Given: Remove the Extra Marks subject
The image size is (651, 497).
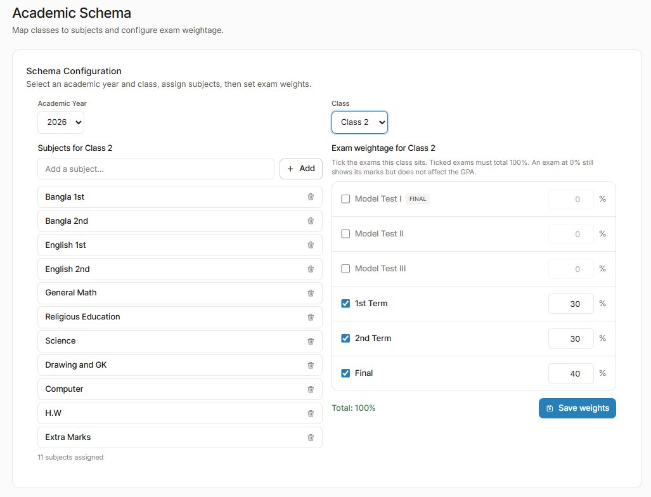Looking at the screenshot, I should (311, 437).
